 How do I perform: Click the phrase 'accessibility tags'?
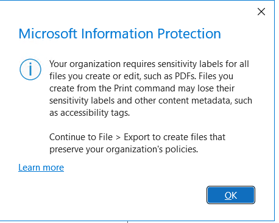pos(95,113)
